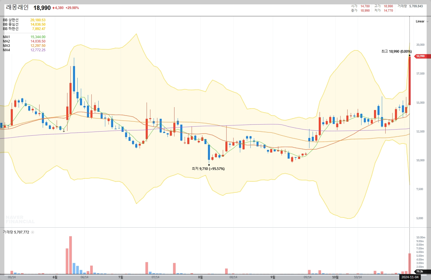
Task: Click the 9월 time axis label
Action: click(273, 277)
